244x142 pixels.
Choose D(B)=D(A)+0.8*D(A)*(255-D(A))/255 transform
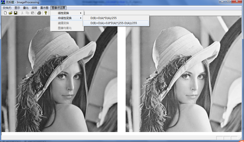(x=116, y=23)
